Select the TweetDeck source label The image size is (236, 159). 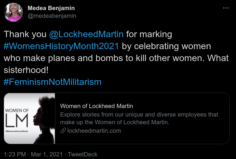click(82, 154)
